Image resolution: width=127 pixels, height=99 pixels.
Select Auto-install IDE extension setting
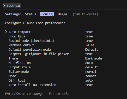[x=32, y=85]
